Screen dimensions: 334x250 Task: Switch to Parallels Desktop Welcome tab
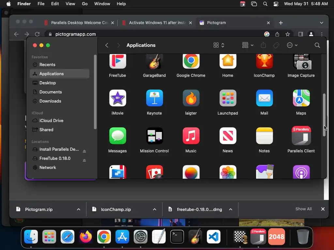tap(79, 23)
